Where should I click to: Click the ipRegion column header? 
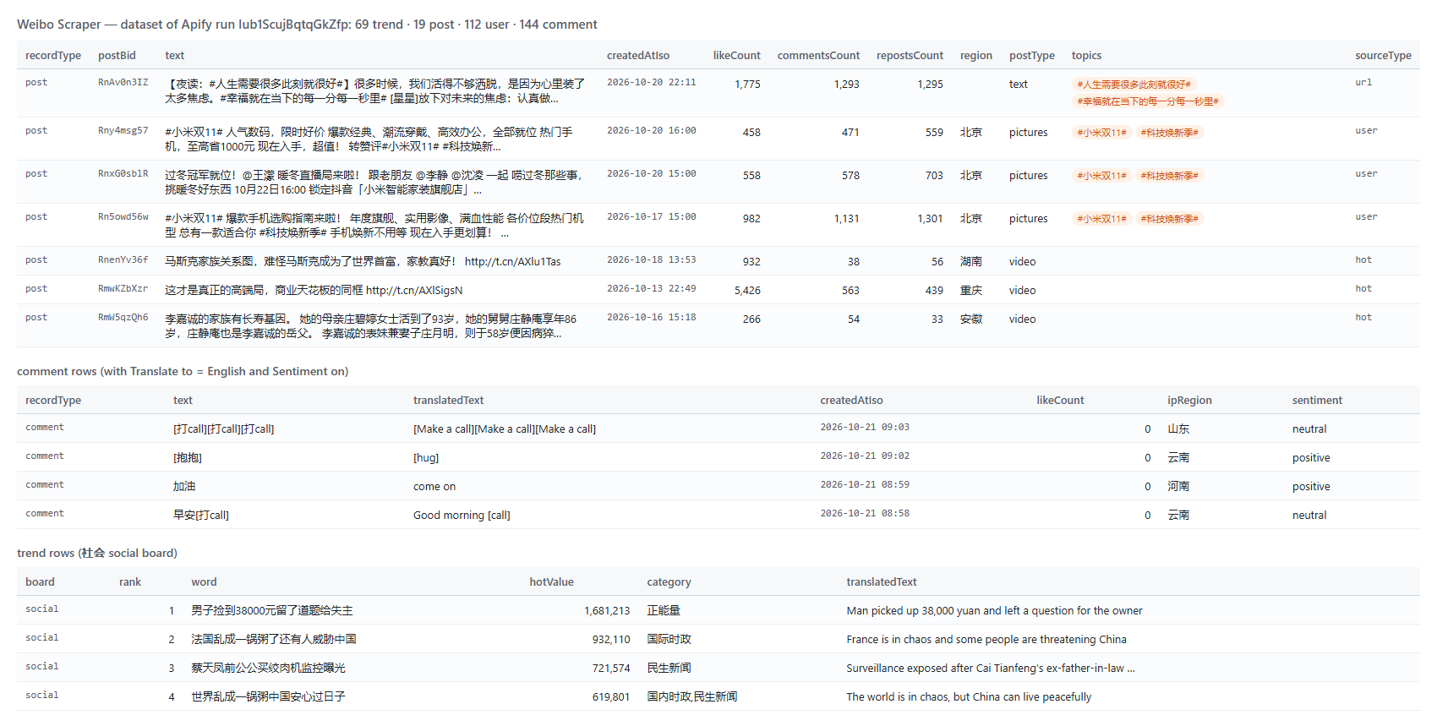pos(1189,401)
